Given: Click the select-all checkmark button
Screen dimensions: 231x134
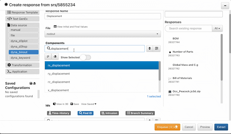Looking at the screenshot, I should (48, 56).
